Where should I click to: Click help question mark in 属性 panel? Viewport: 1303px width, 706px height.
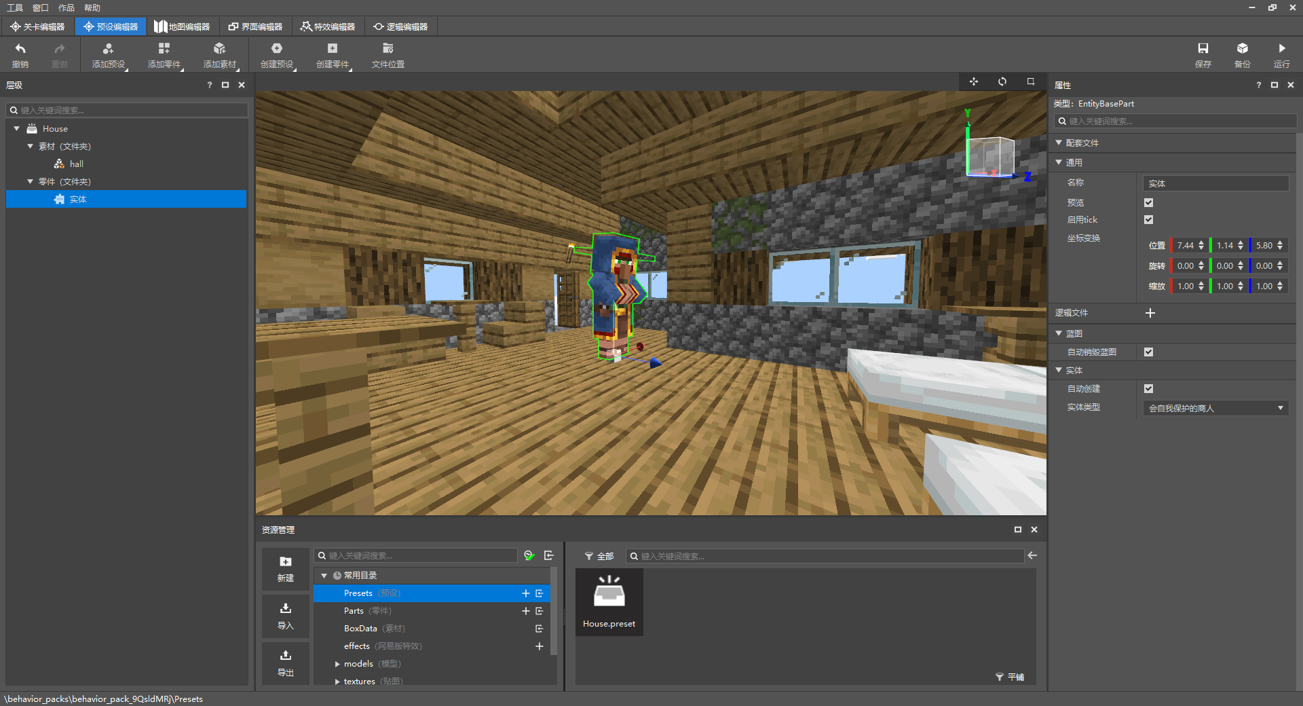[x=1259, y=85]
